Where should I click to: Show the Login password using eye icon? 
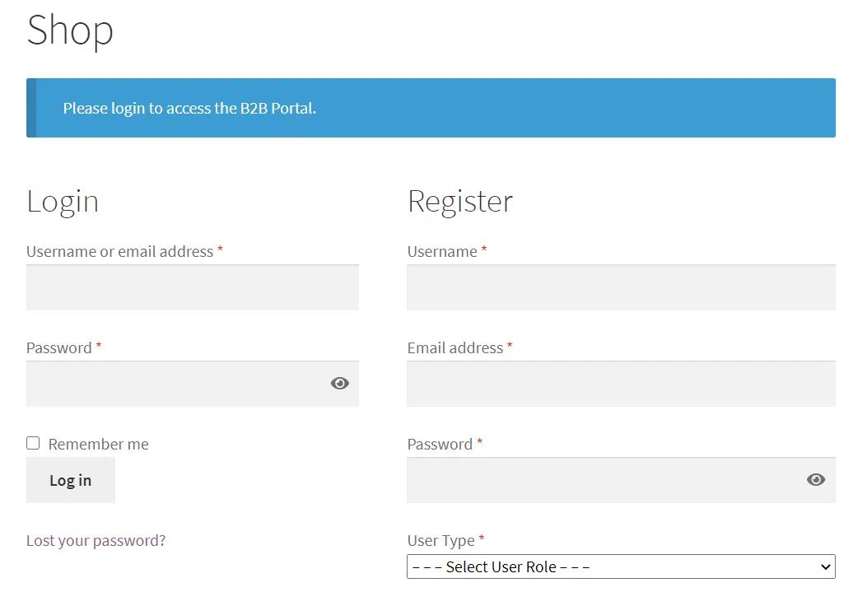(339, 384)
